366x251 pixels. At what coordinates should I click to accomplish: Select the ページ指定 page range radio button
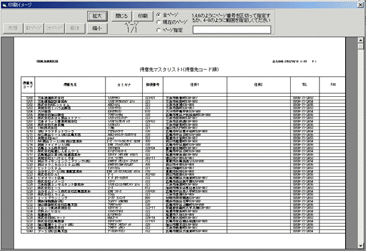click(x=159, y=30)
